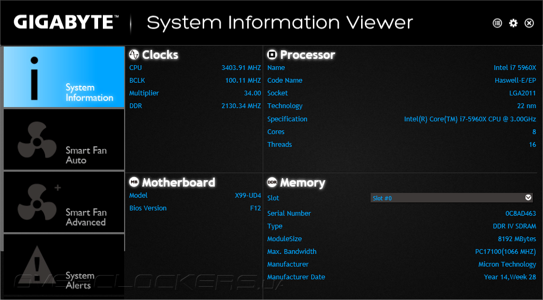Click the System Information Viewer title

(280, 23)
